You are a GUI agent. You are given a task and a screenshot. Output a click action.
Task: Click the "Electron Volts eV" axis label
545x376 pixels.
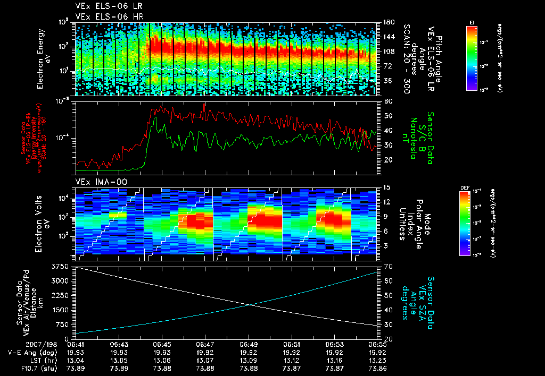(42, 224)
